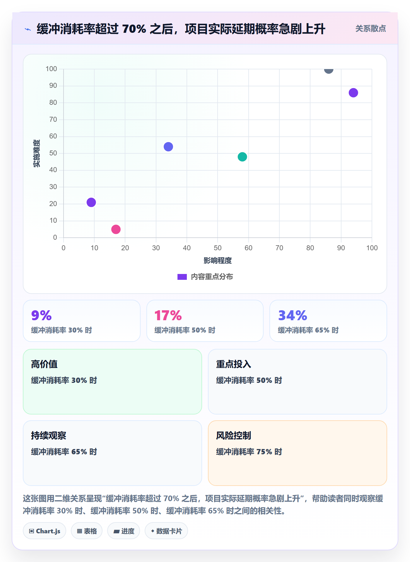This screenshot has width=410, height=562.
Task: Click the purple legend swatch for 内容重点分布
Action: pos(182,277)
